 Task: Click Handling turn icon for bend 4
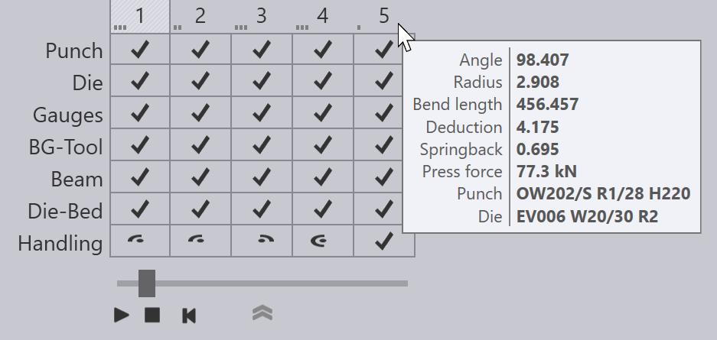[x=319, y=240]
